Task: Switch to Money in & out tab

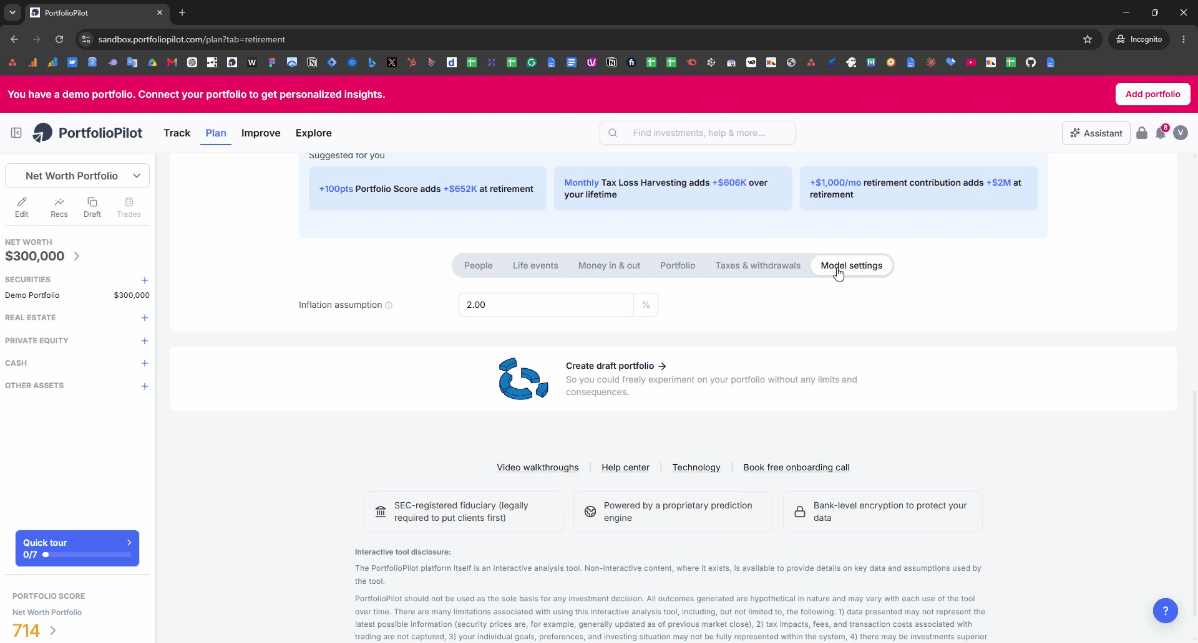Action: [x=609, y=265]
